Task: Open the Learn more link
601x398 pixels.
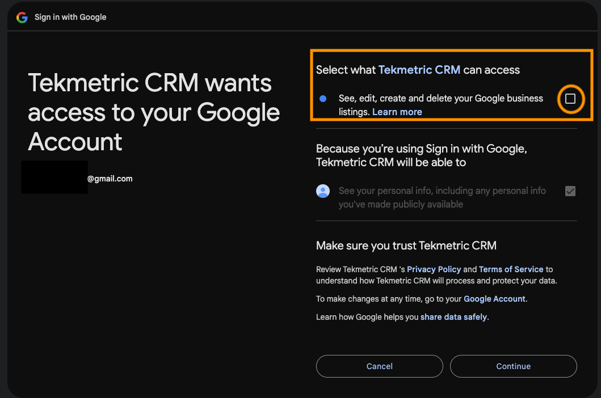Action: pos(397,112)
